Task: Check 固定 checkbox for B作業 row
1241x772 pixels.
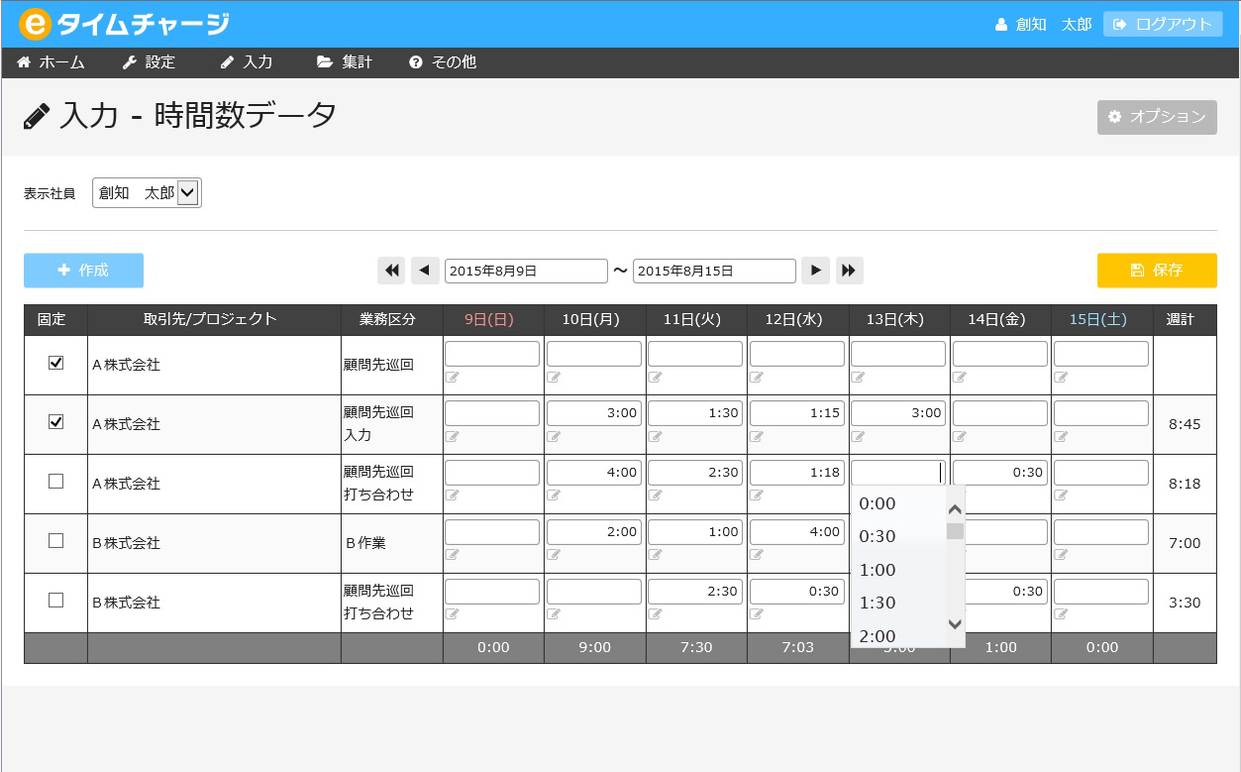Action: 56,541
